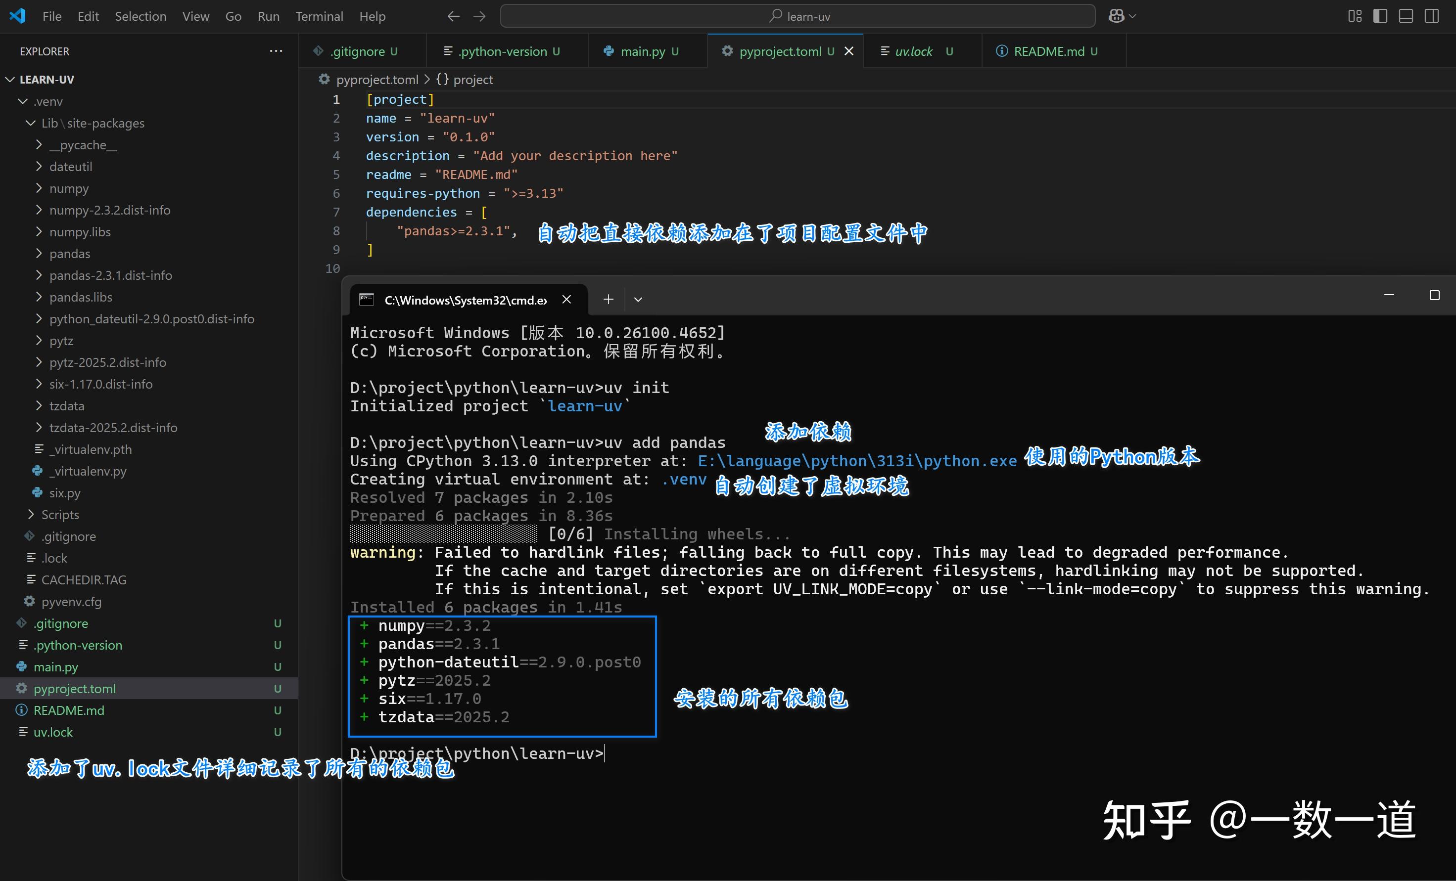Open a new terminal with the plus icon
This screenshot has height=881, width=1456.
(x=608, y=300)
